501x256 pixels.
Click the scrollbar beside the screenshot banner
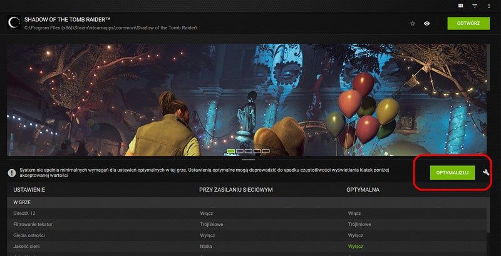pos(488,67)
